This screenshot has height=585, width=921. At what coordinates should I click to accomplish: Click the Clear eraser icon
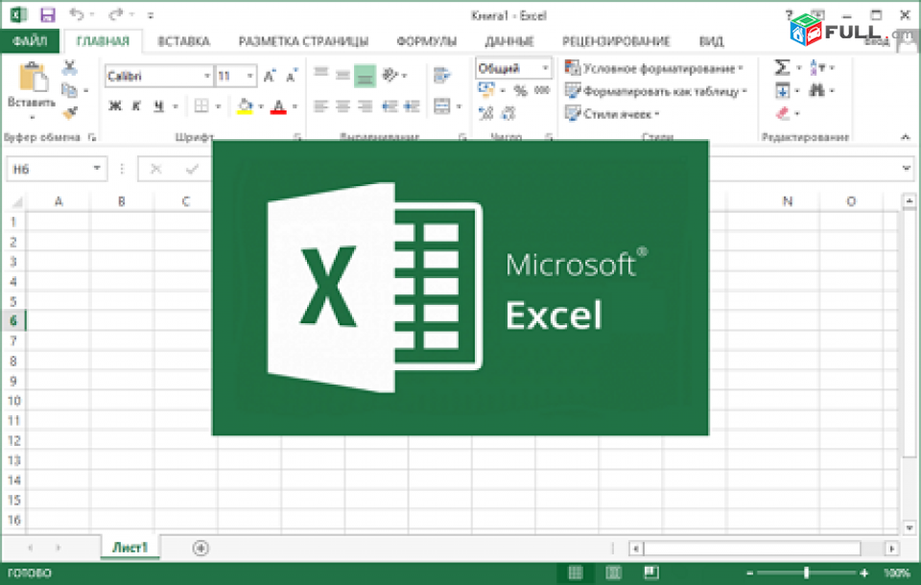point(782,113)
